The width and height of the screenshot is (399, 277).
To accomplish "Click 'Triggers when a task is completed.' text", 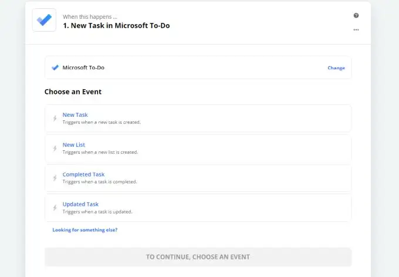I will click(x=100, y=182).
